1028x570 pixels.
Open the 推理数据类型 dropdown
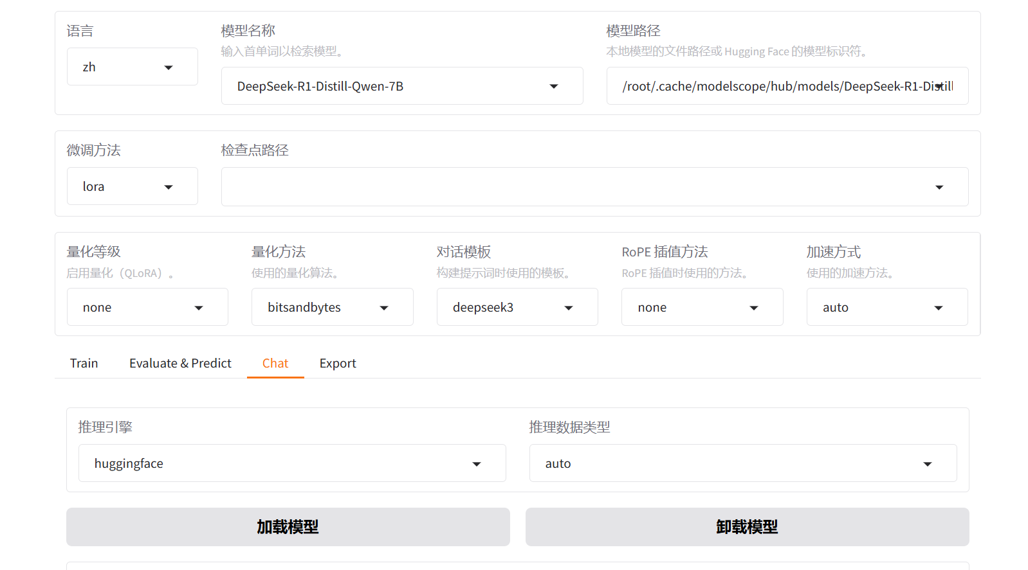(x=742, y=463)
